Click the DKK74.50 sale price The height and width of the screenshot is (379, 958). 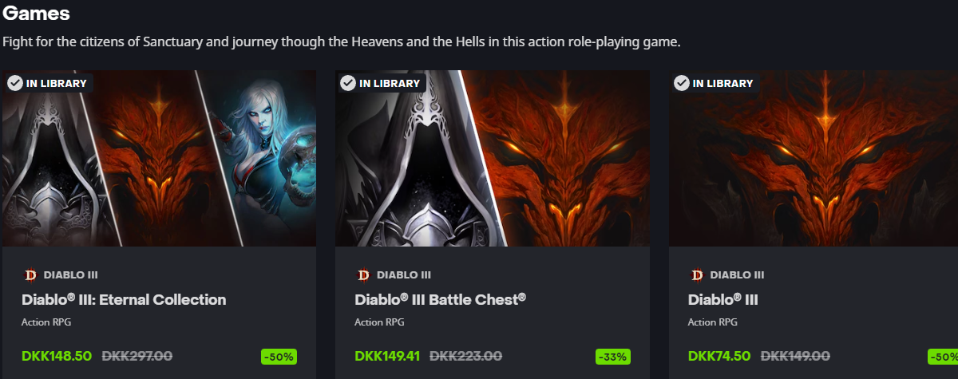[719, 356]
